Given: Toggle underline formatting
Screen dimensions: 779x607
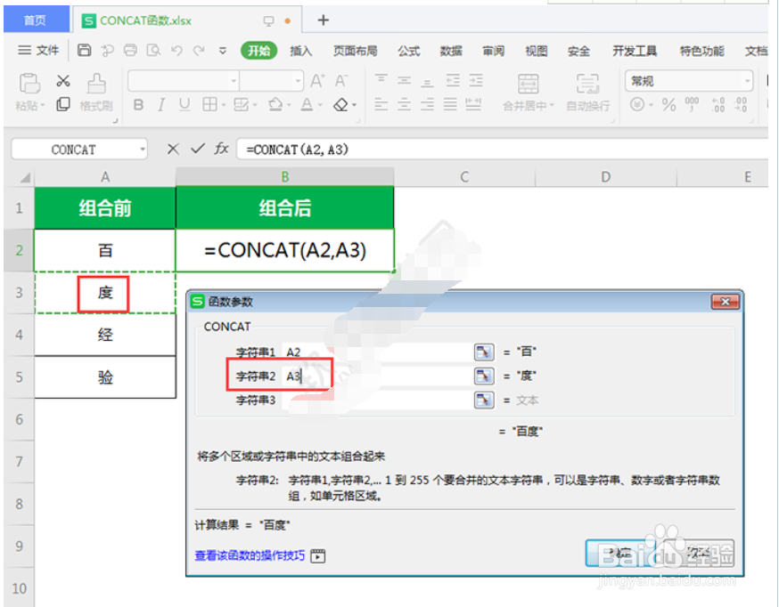Looking at the screenshot, I should click(186, 103).
